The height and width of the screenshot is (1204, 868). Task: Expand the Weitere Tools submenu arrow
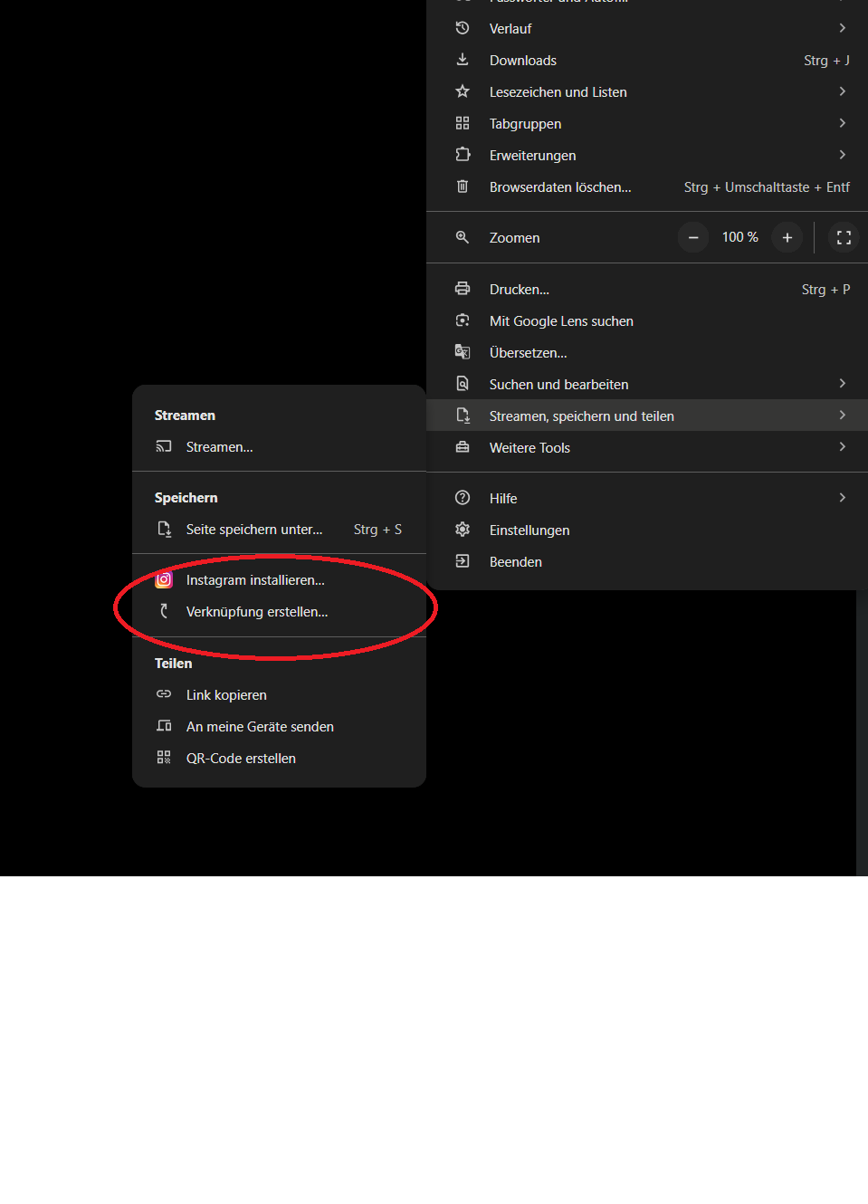tap(842, 447)
